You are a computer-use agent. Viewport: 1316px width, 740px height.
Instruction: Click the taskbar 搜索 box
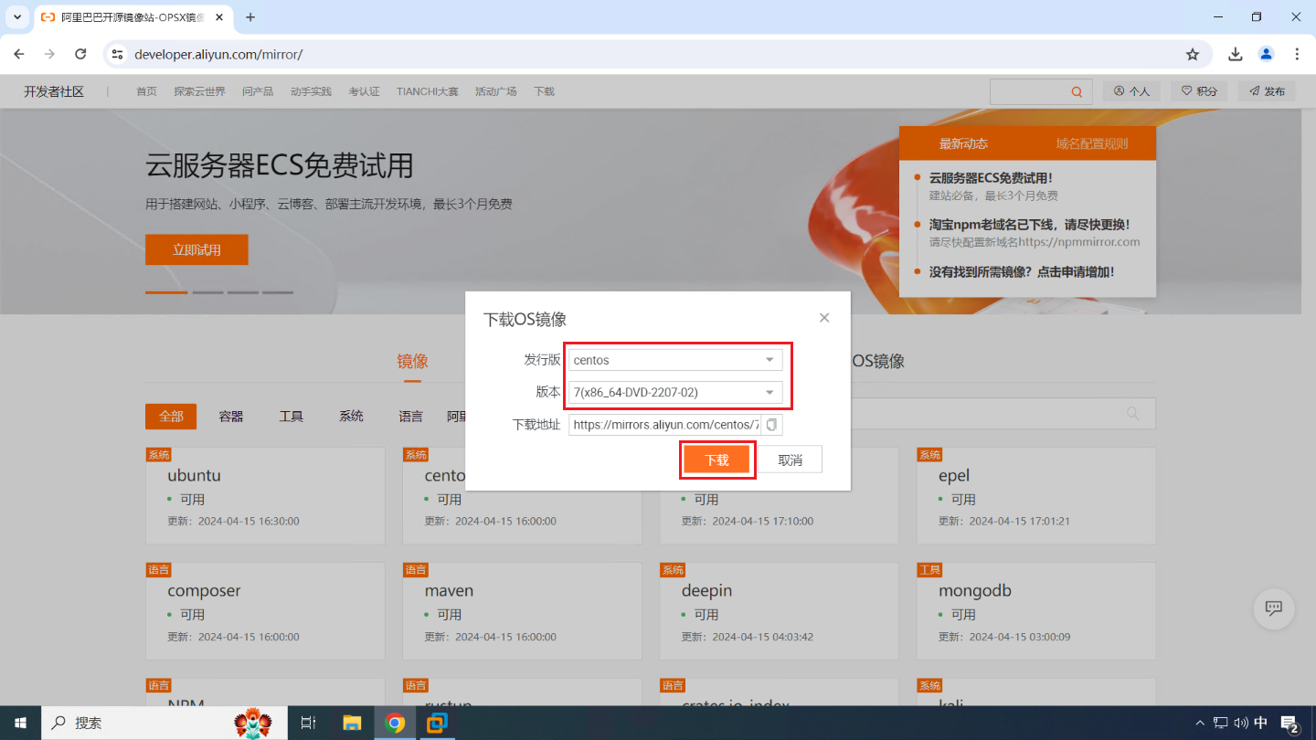[166, 723]
